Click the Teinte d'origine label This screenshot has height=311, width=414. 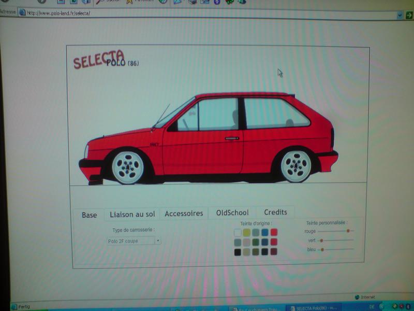click(256, 223)
